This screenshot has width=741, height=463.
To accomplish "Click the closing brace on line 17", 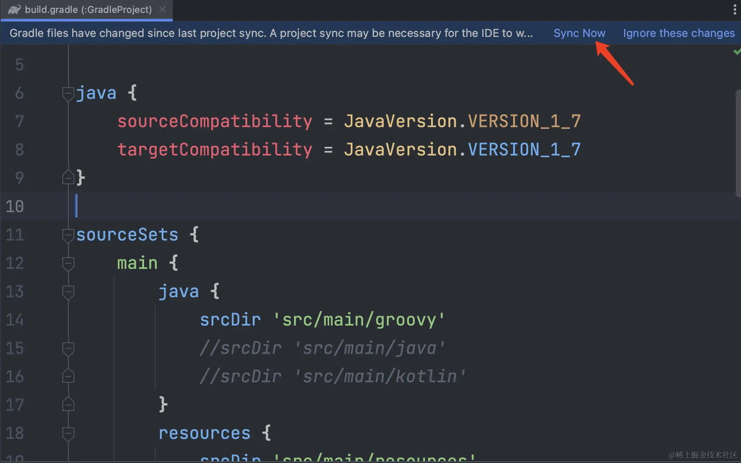I will (x=163, y=405).
